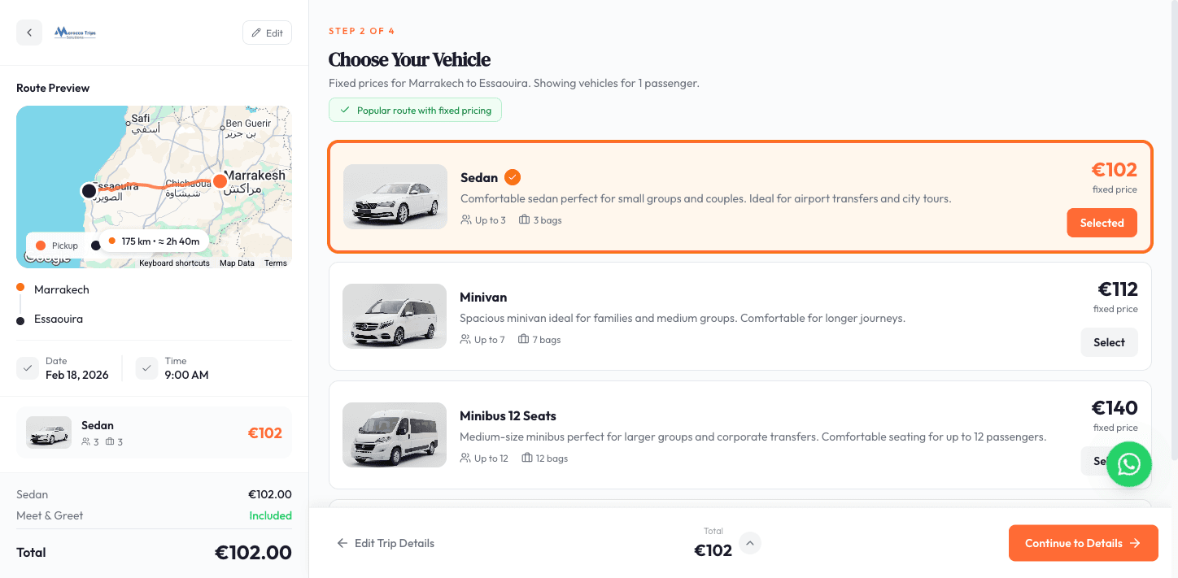Click the Selected button on Sedan card
The height and width of the screenshot is (578, 1178).
pos(1102,223)
